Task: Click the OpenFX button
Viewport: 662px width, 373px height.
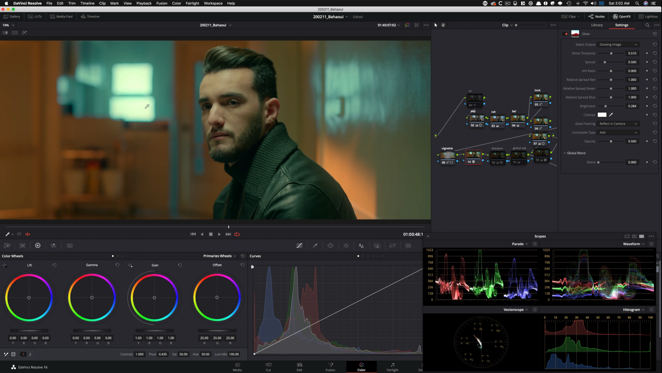Action: [x=622, y=16]
